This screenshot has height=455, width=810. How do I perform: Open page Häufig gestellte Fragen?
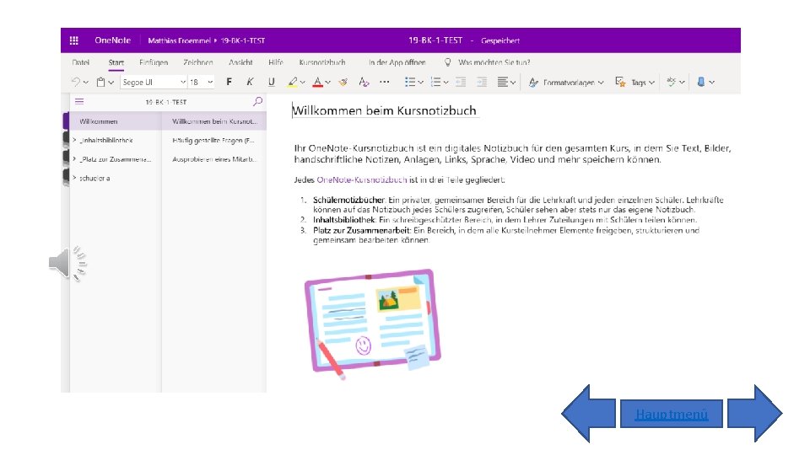[x=213, y=140]
